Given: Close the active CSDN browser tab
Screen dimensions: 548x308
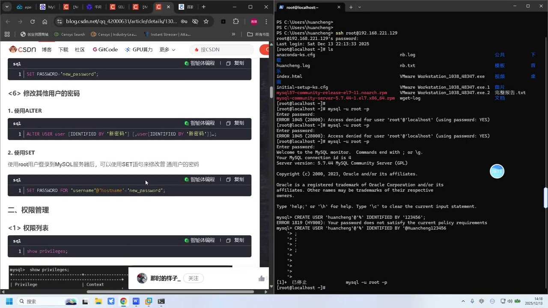Looking at the screenshot, I should pos(169,7).
